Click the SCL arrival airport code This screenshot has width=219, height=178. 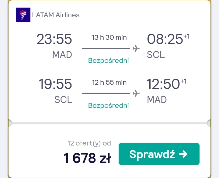coord(156,55)
